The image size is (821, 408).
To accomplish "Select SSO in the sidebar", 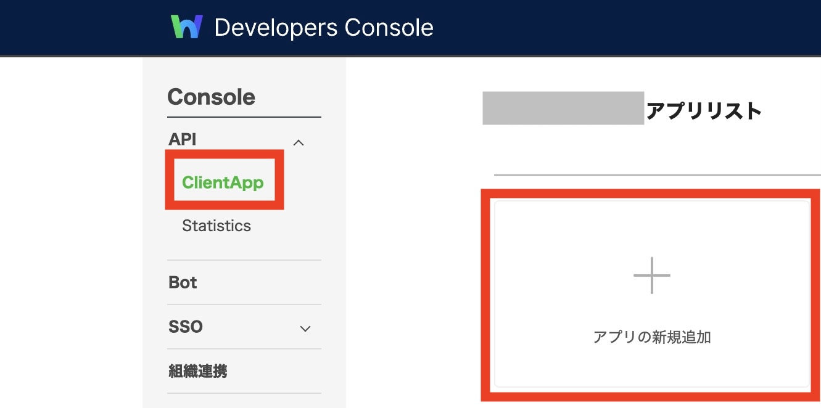I will tap(186, 327).
